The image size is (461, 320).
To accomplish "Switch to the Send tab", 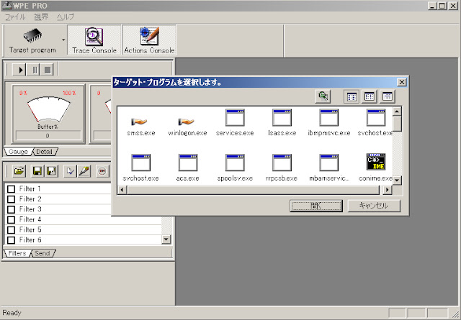I will click(42, 253).
